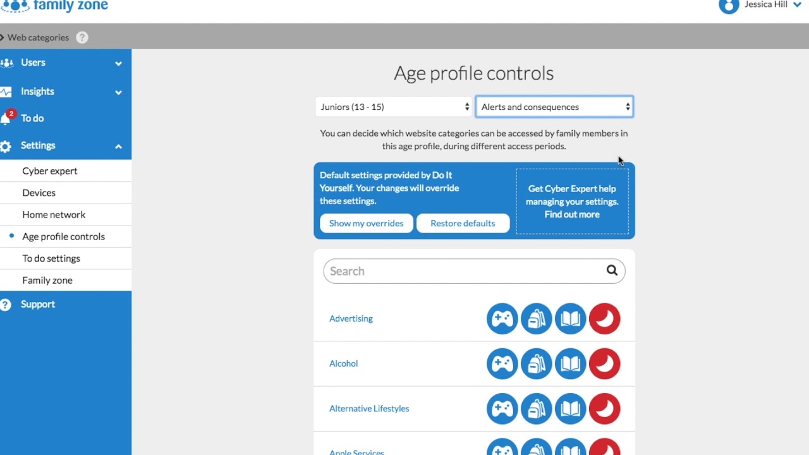Image resolution: width=809 pixels, height=455 pixels.
Task: Click the Settings gear icon in sidebar
Action: coord(6,146)
